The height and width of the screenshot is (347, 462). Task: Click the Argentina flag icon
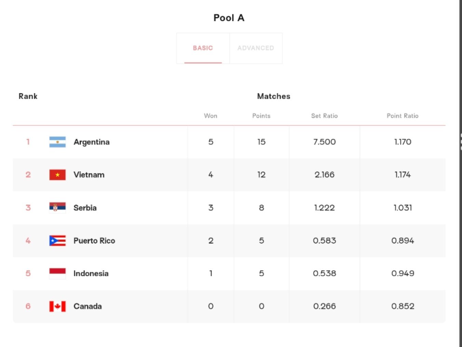pos(57,142)
